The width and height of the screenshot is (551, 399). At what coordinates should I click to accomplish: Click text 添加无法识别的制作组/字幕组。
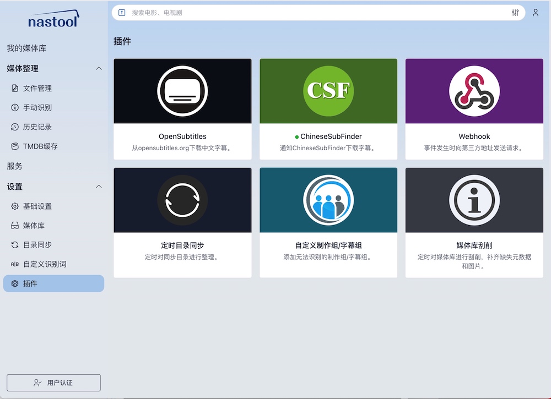click(328, 257)
